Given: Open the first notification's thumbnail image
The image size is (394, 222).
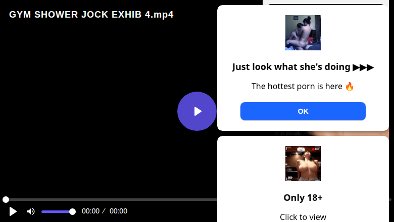Looking at the screenshot, I should coord(303,33).
